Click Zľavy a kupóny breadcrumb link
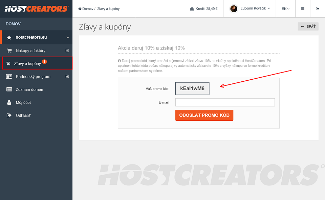The height and width of the screenshot is (200, 325). point(108,9)
